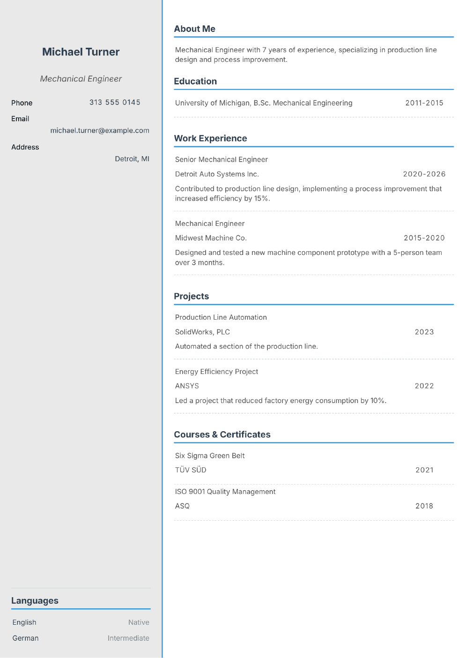Click Automated a section description
The image size is (465, 658).
246,346
